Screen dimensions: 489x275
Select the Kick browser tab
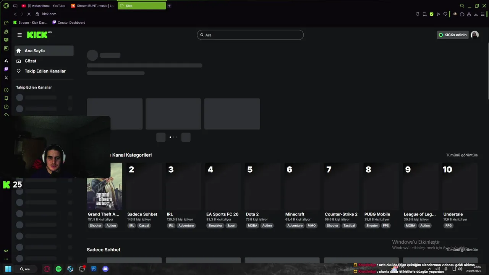tap(142, 6)
